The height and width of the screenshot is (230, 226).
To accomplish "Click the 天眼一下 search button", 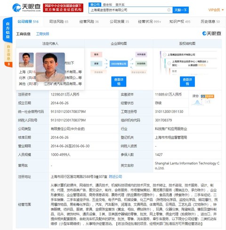I will (180, 10).
